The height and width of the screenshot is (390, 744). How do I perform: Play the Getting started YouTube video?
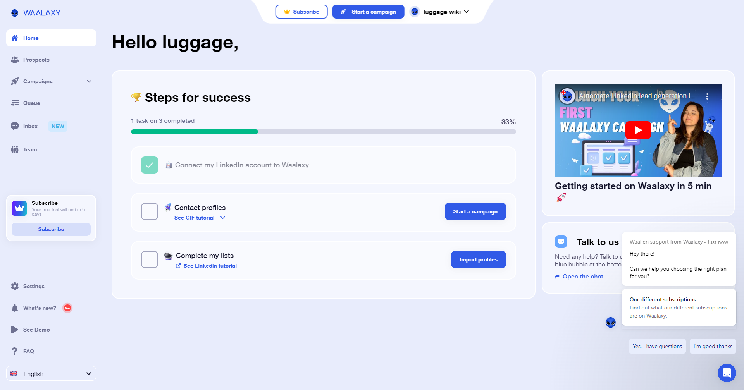tap(638, 130)
